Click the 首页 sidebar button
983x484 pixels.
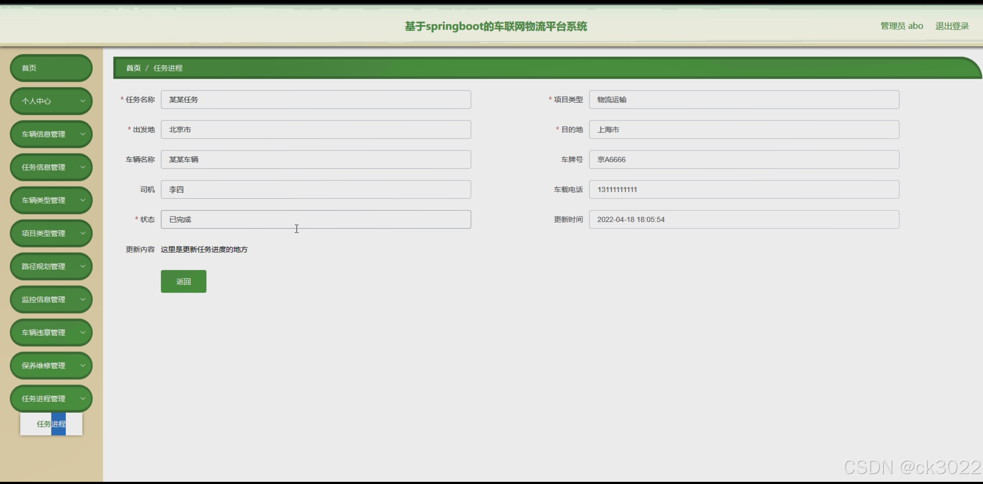click(51, 68)
